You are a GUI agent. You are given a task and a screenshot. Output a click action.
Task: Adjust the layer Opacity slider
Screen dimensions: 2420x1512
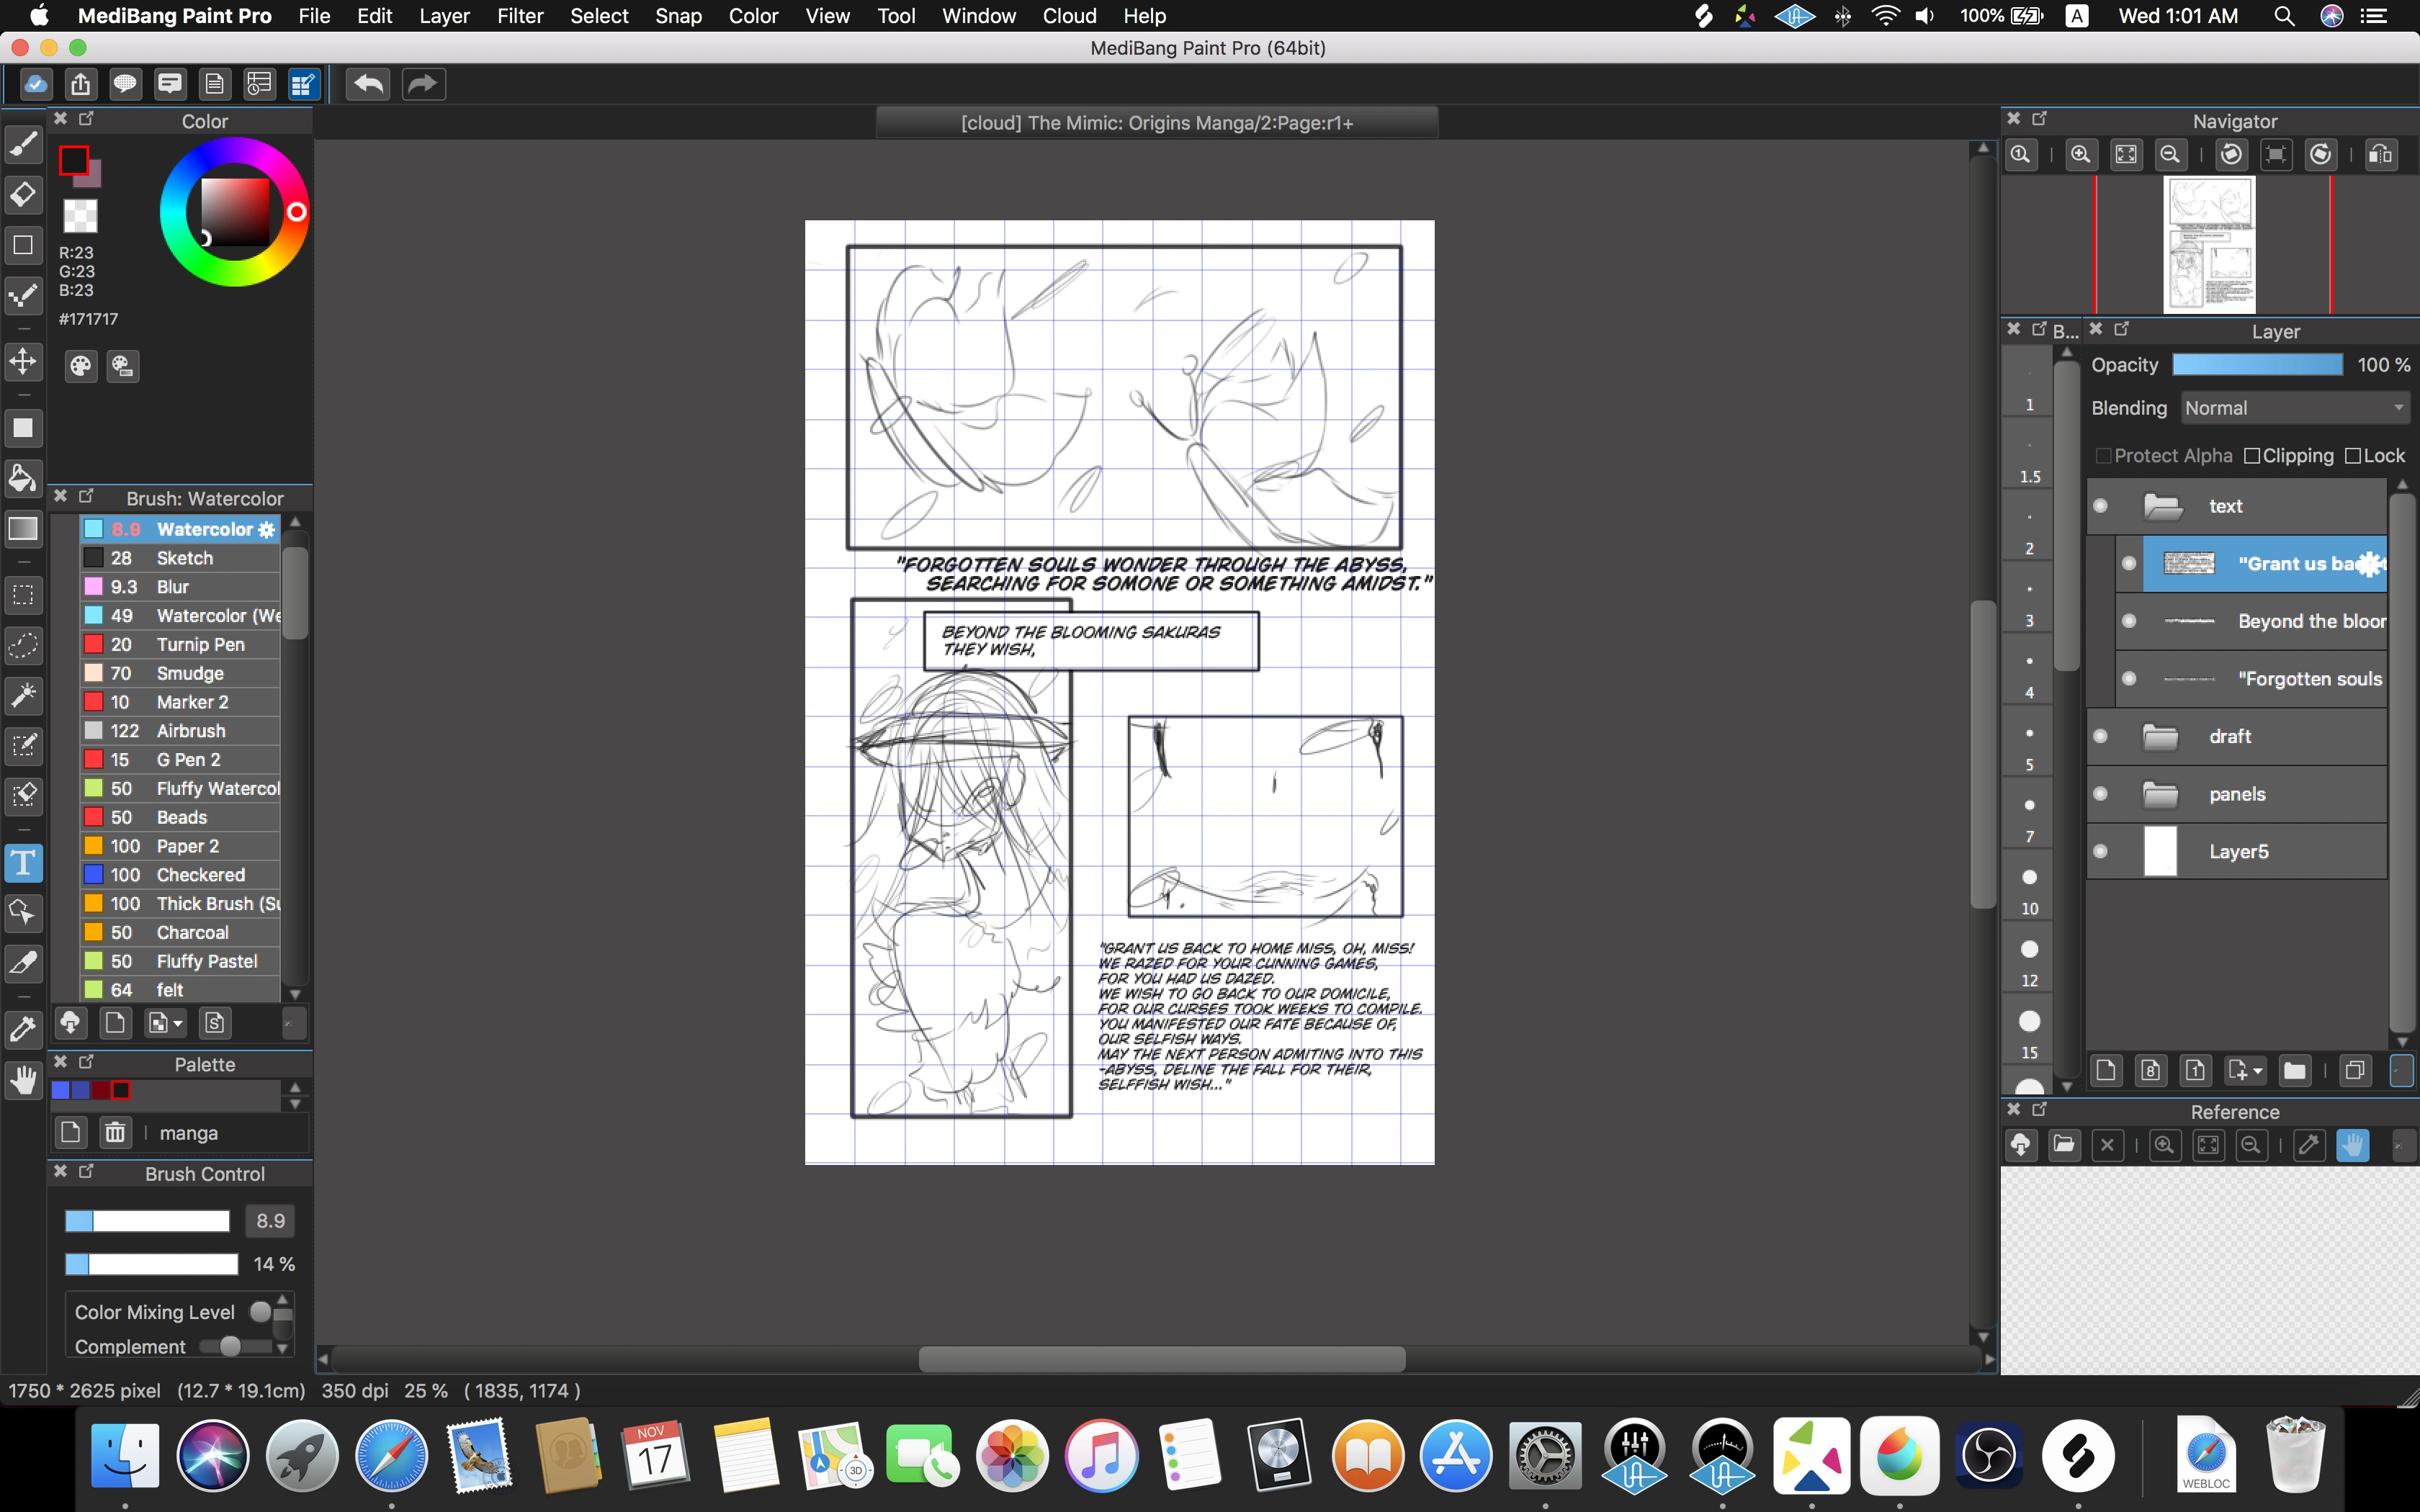point(2257,365)
